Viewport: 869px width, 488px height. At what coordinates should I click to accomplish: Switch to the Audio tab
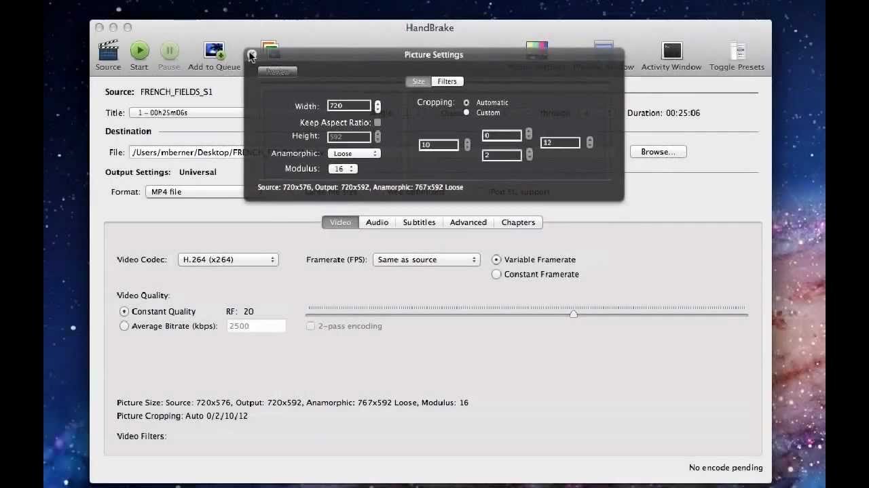[377, 222]
